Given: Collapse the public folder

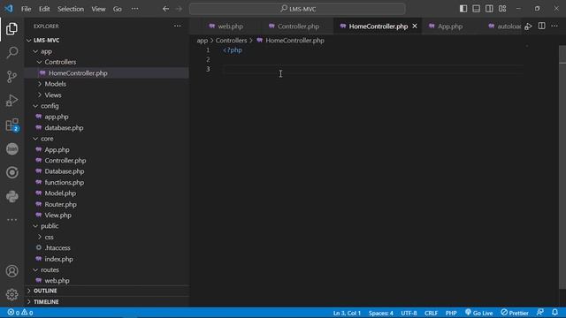Looking at the screenshot, I should pos(107,226).
